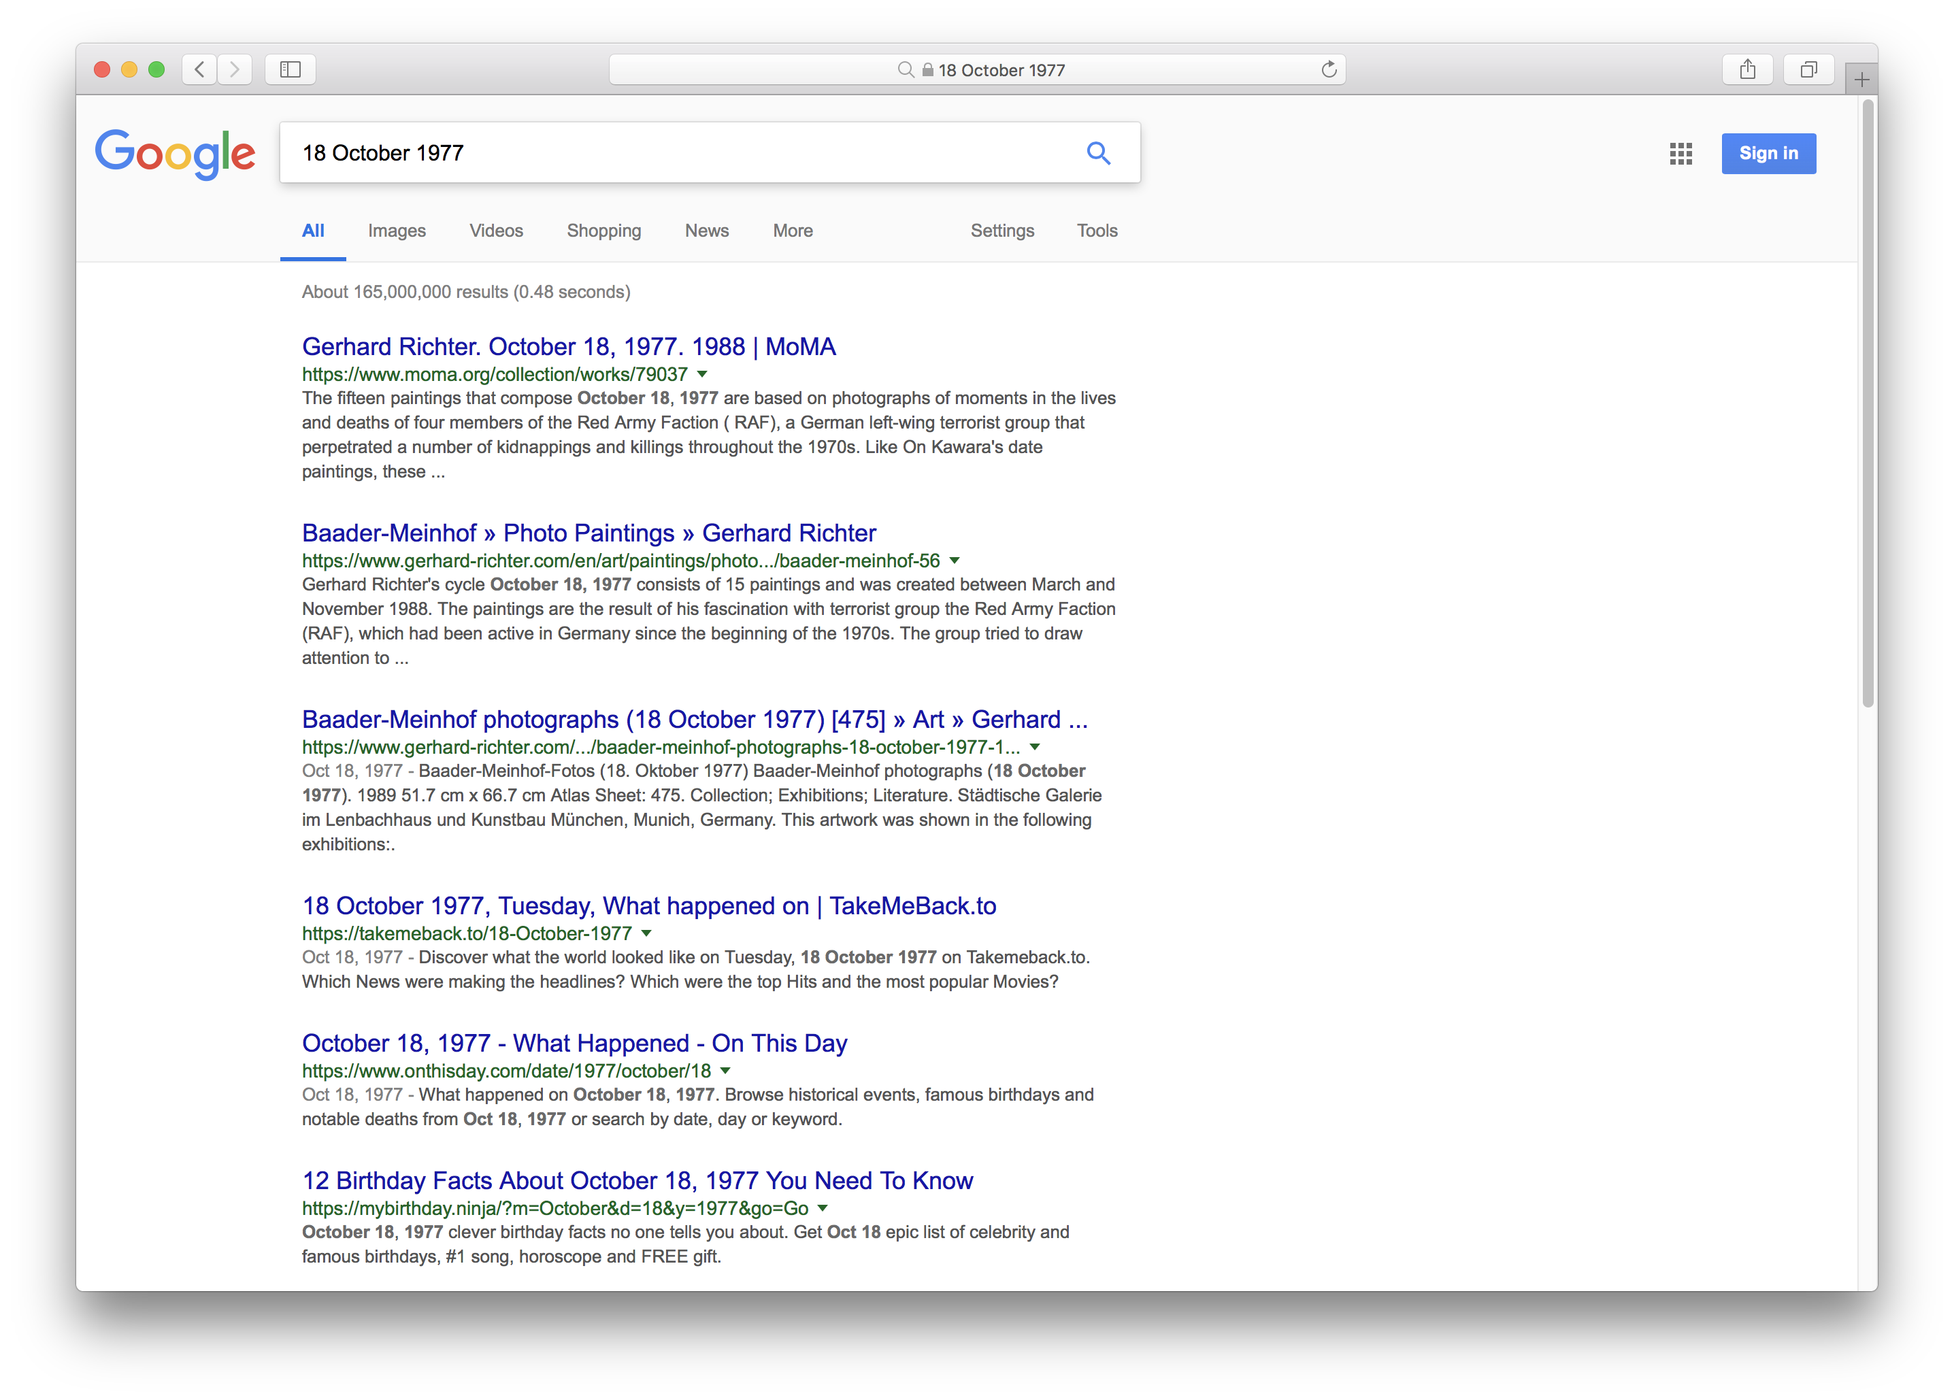Open the Google apps grid icon

[1680, 153]
